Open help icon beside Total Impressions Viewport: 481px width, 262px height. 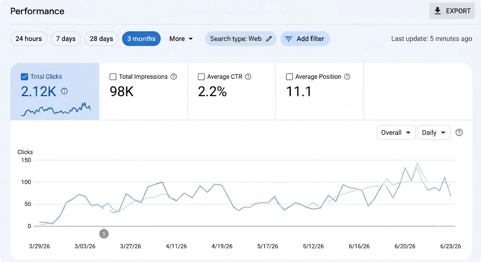pyautogui.click(x=174, y=76)
